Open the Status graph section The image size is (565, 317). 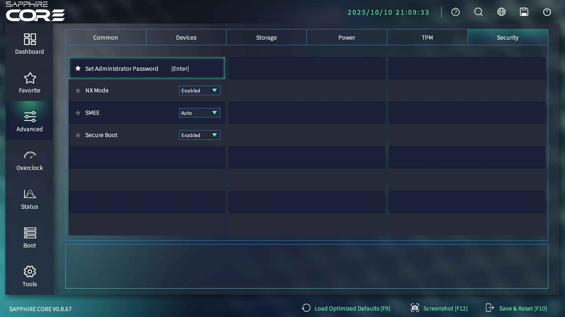(29, 199)
